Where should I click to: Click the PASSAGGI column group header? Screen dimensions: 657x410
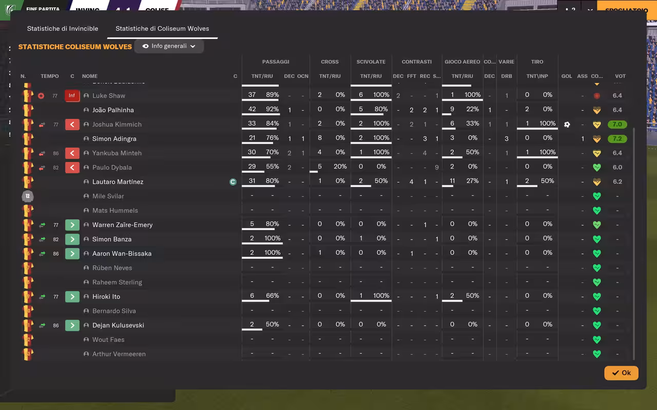(x=276, y=62)
